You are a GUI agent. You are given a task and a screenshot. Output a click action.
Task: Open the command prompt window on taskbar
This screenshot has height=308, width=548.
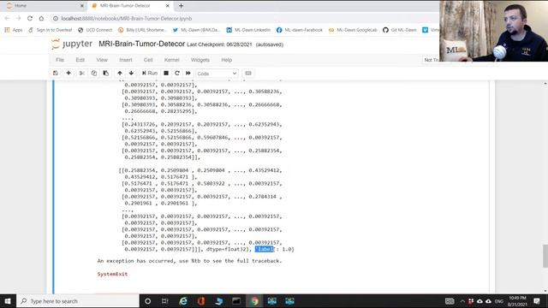pos(236,301)
